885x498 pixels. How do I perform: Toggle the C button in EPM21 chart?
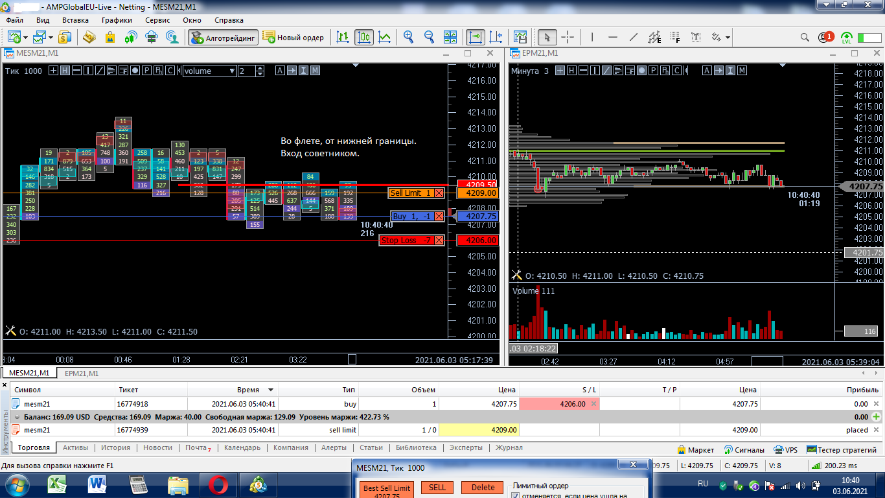coord(676,71)
